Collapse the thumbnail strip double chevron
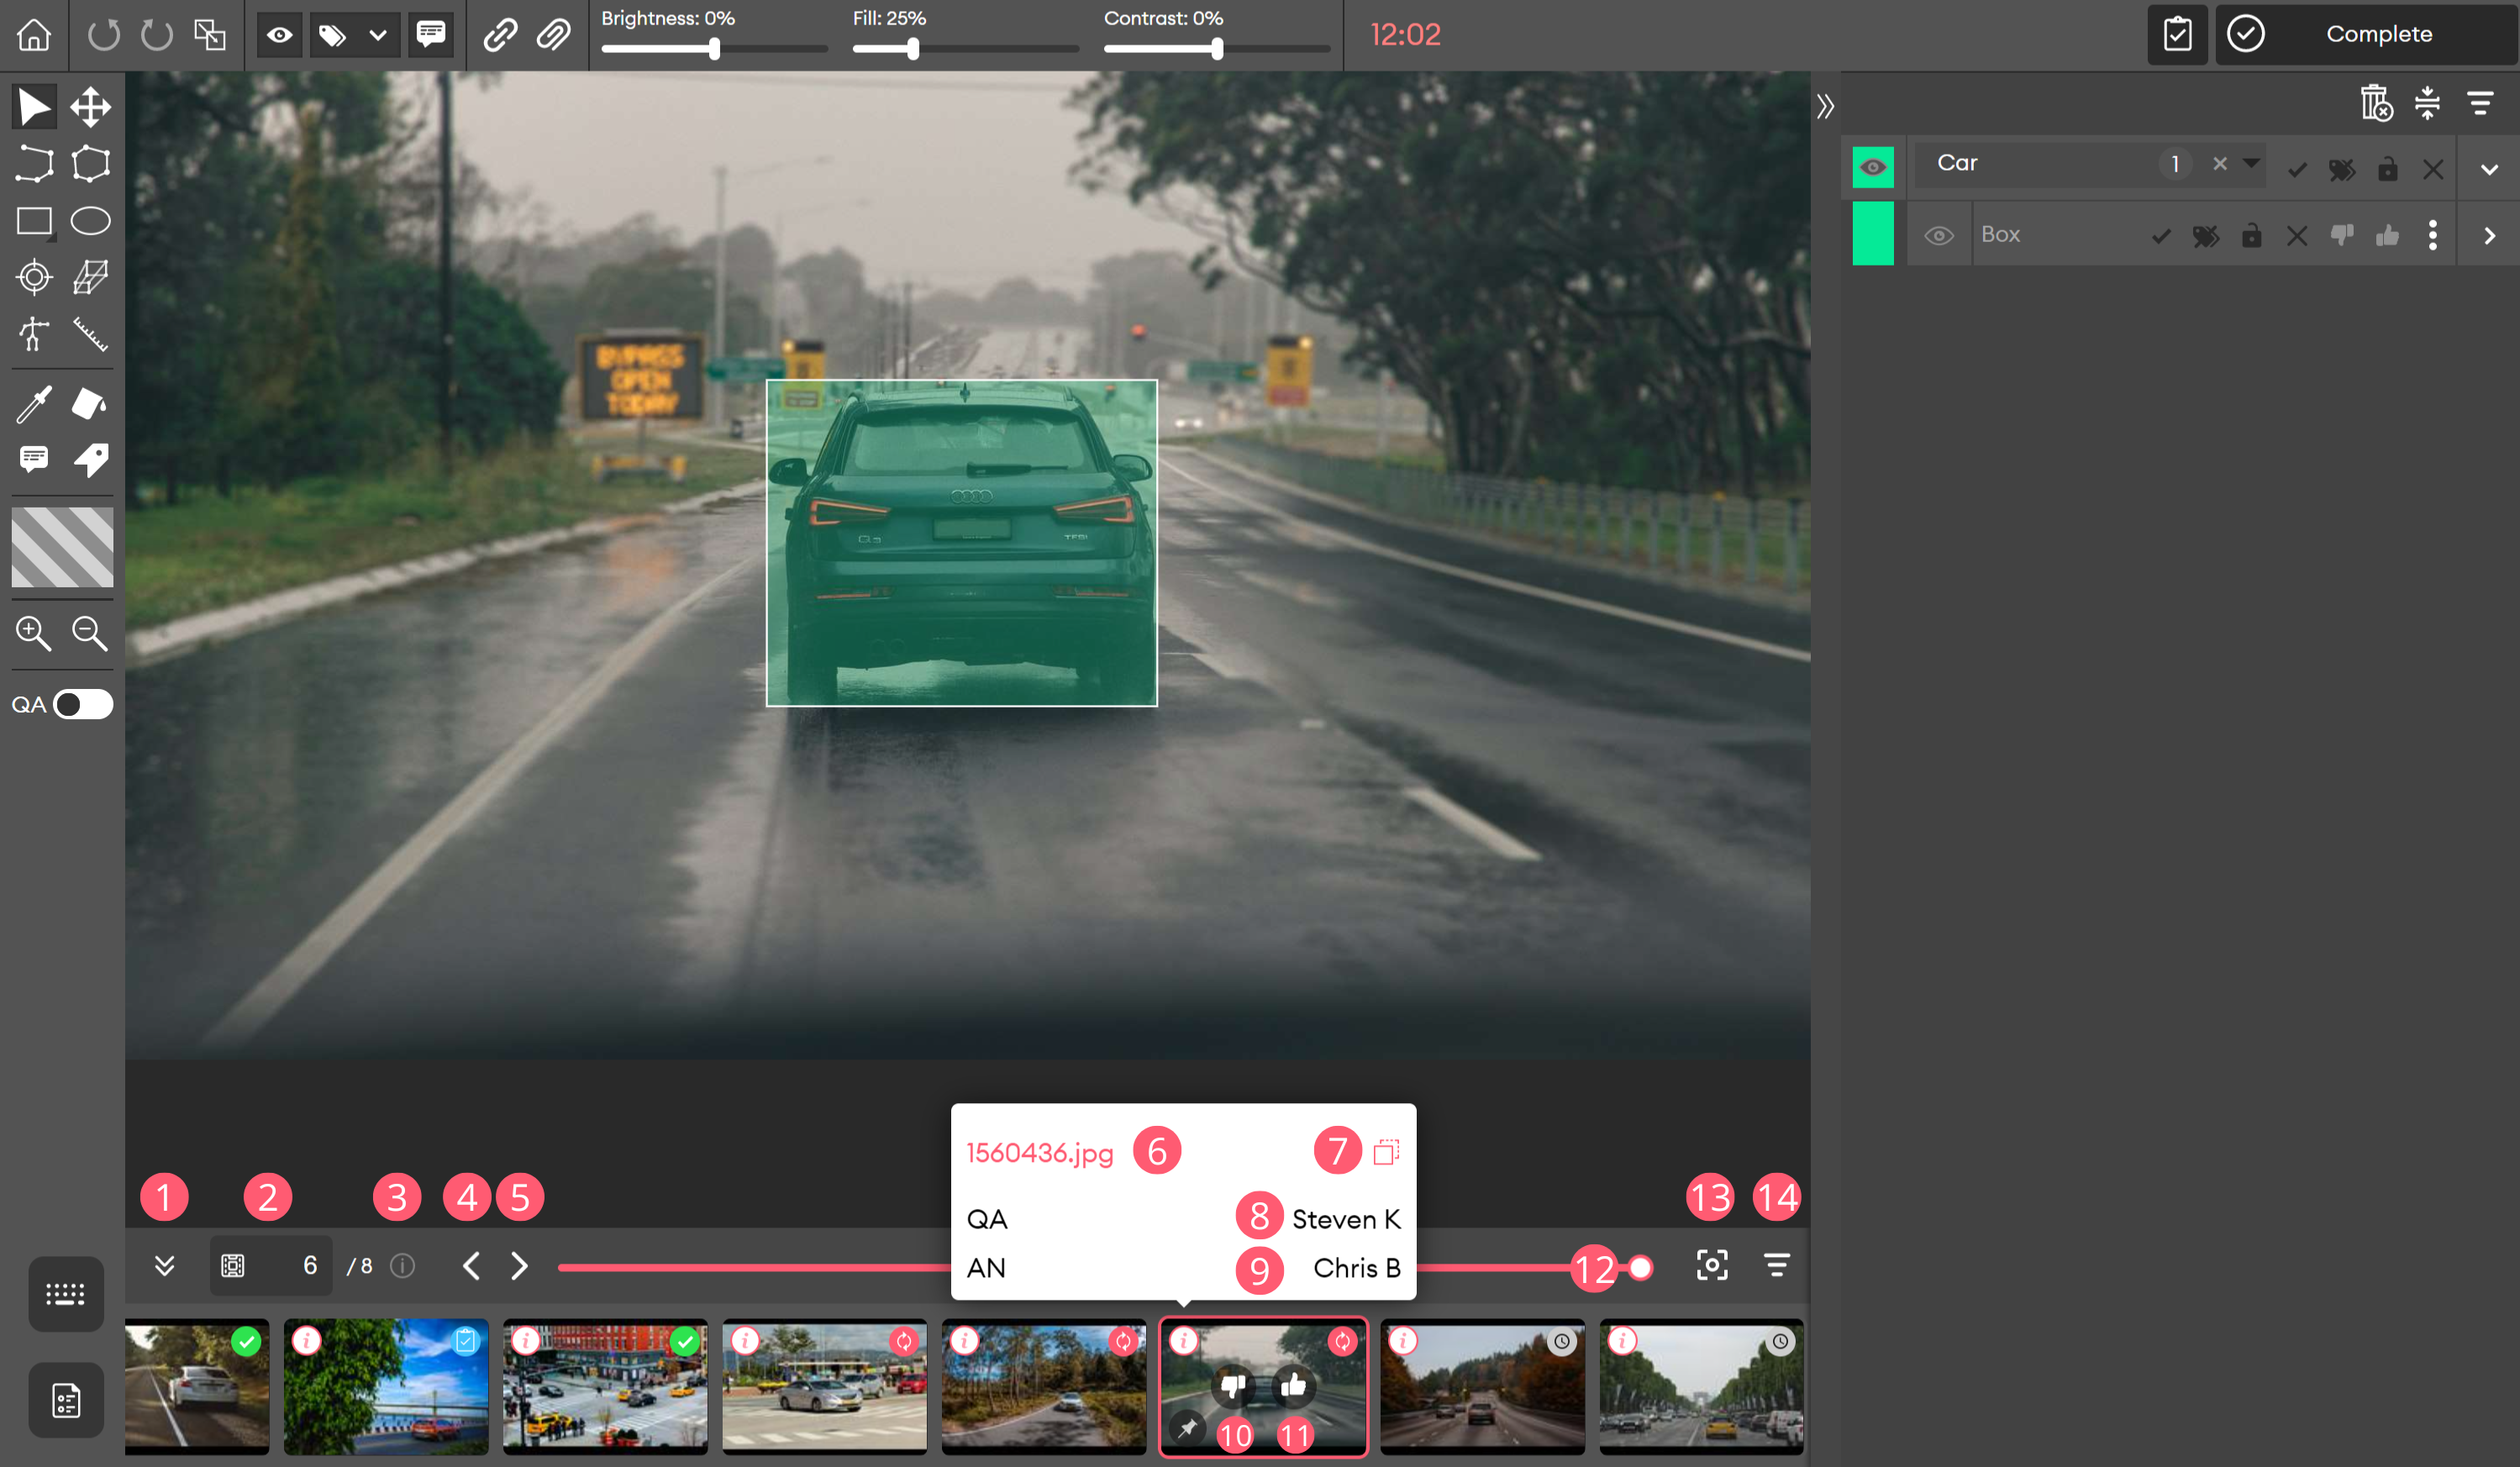Image resolution: width=2520 pixels, height=1467 pixels. click(x=165, y=1266)
